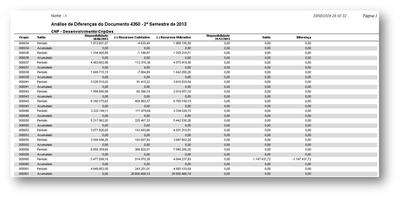Select the value 26.650.466,19 under Recursos Coletados
400x198 pixels.
(140, 174)
